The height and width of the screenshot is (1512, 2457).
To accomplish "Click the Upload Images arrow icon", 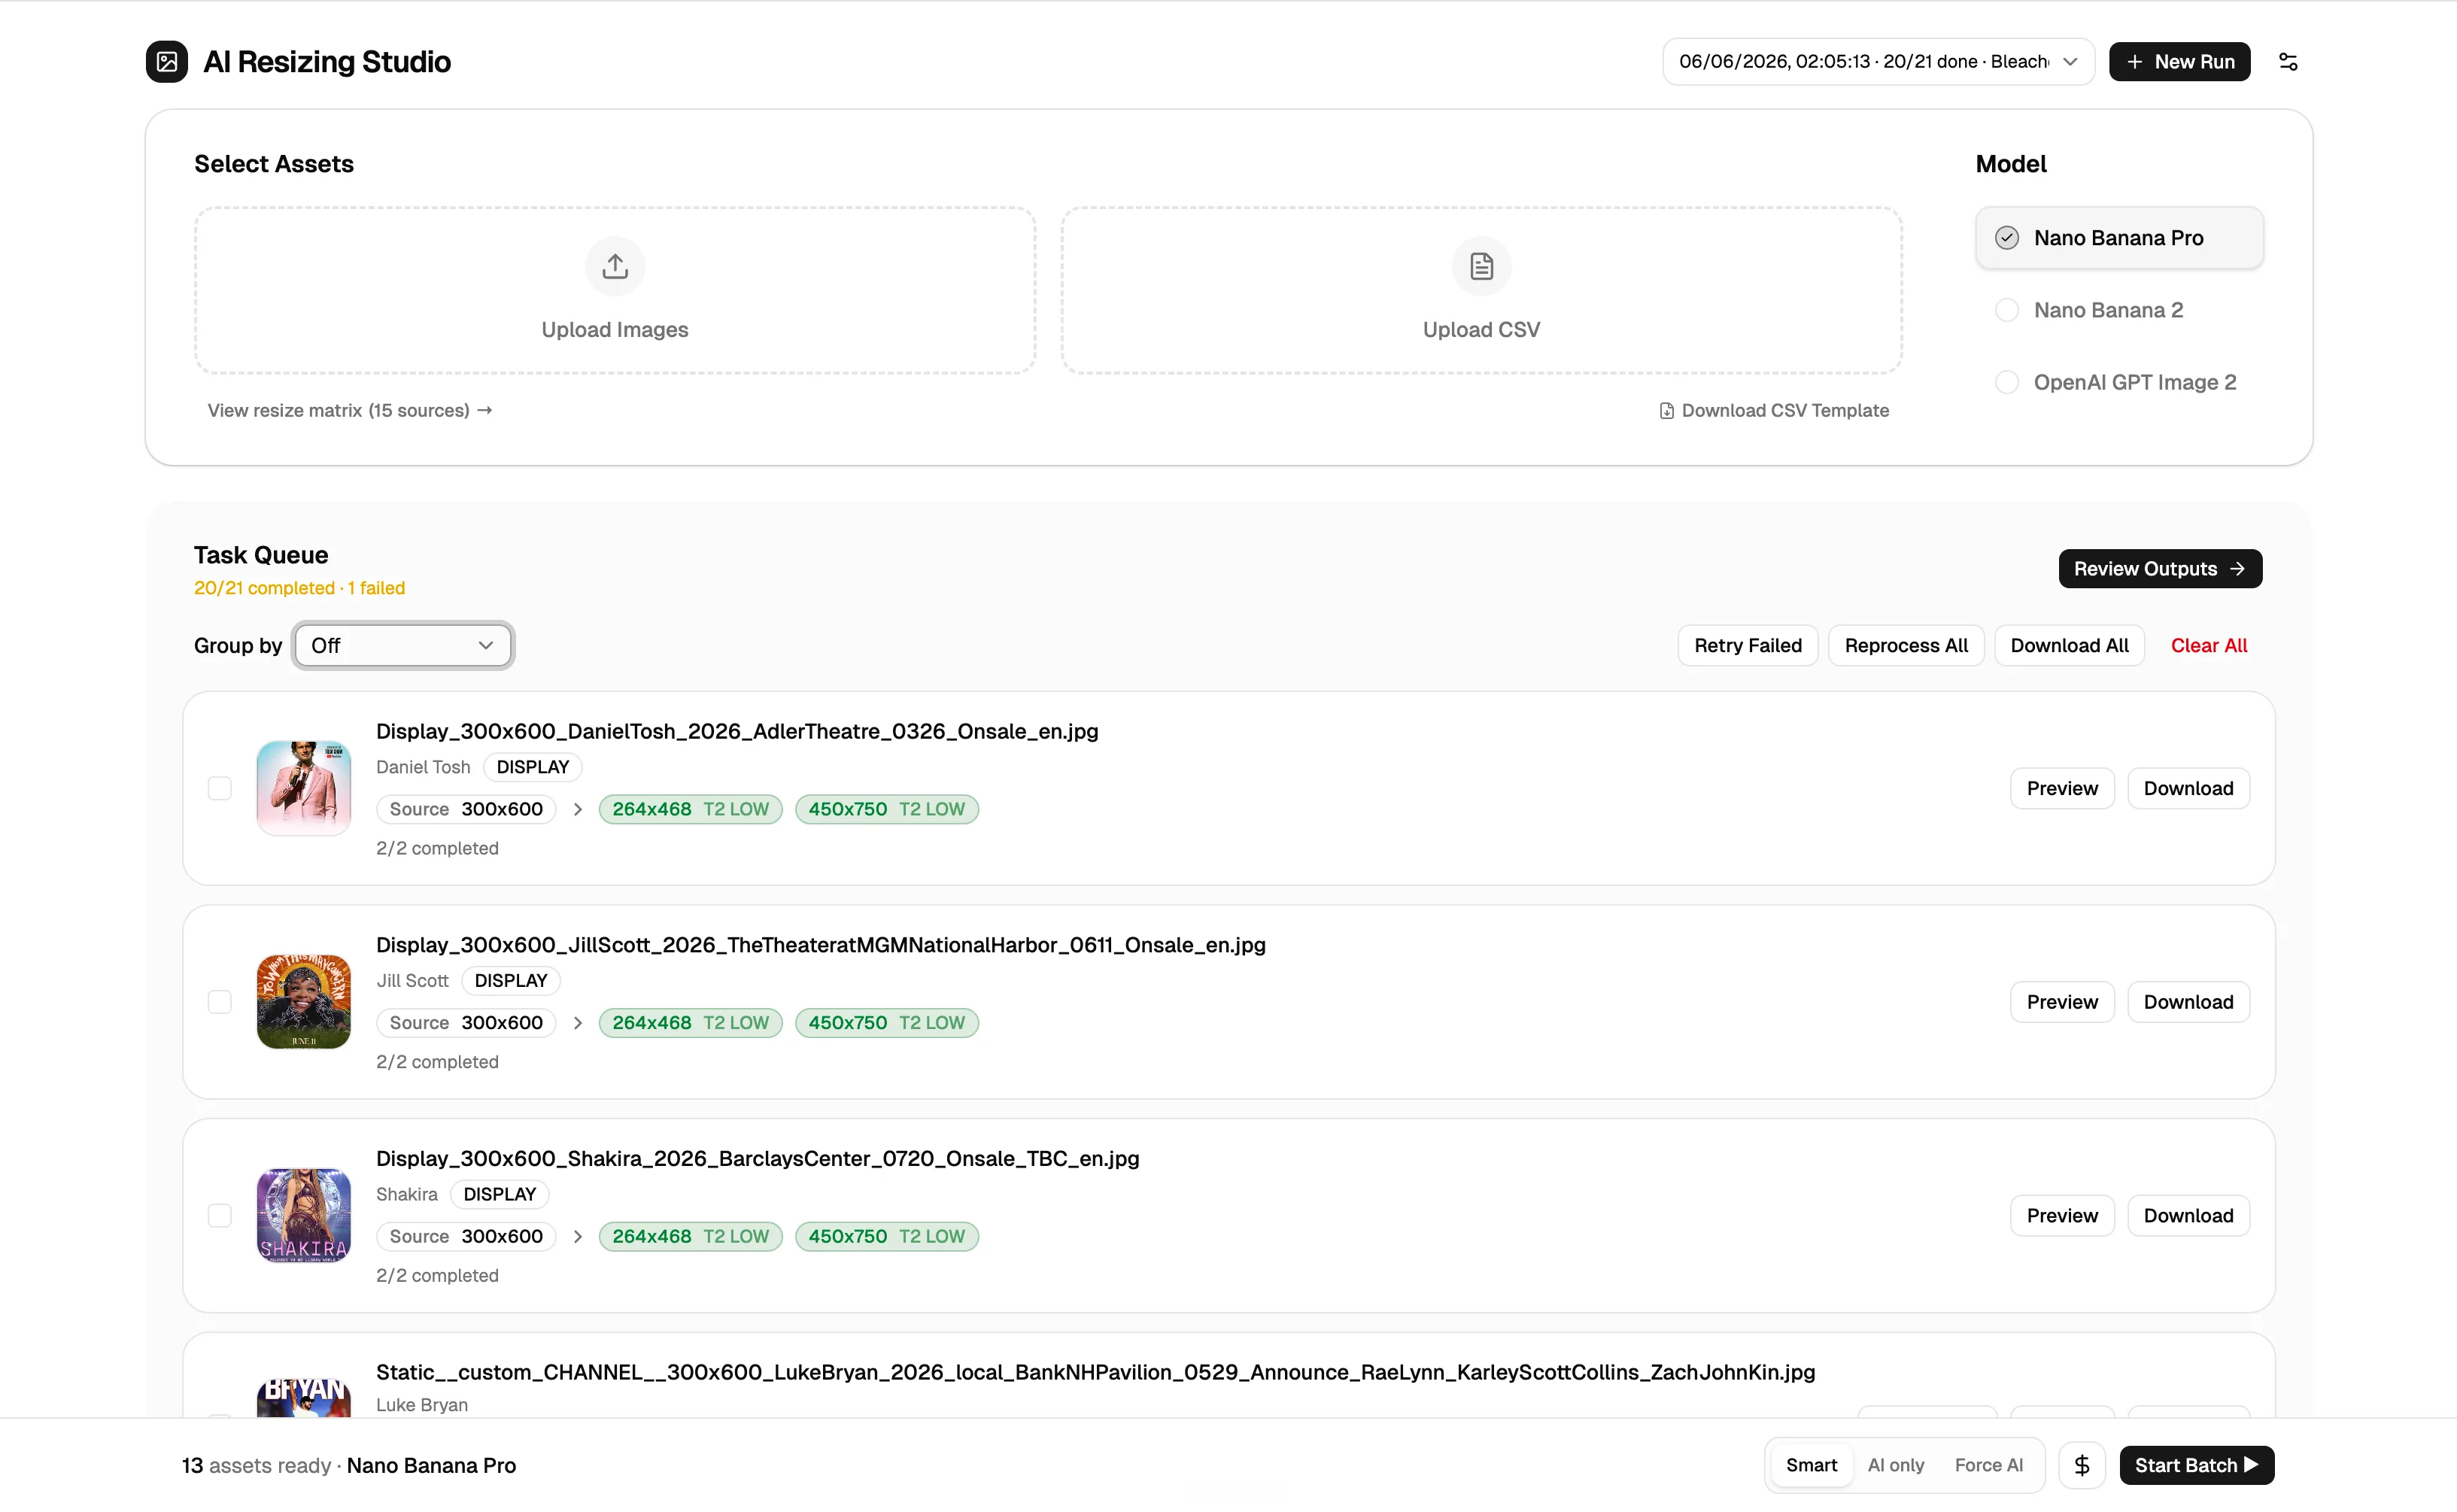I will (615, 266).
